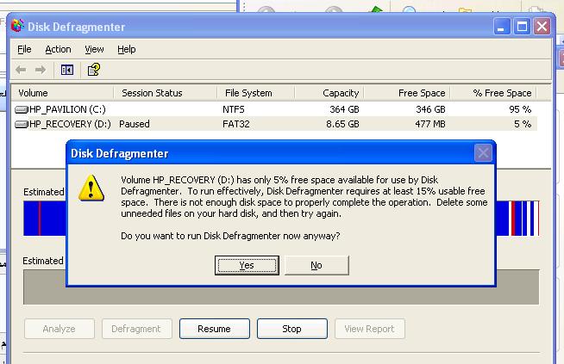
Task: Maximize the Disk Defragmenter window
Action: pos(522,27)
